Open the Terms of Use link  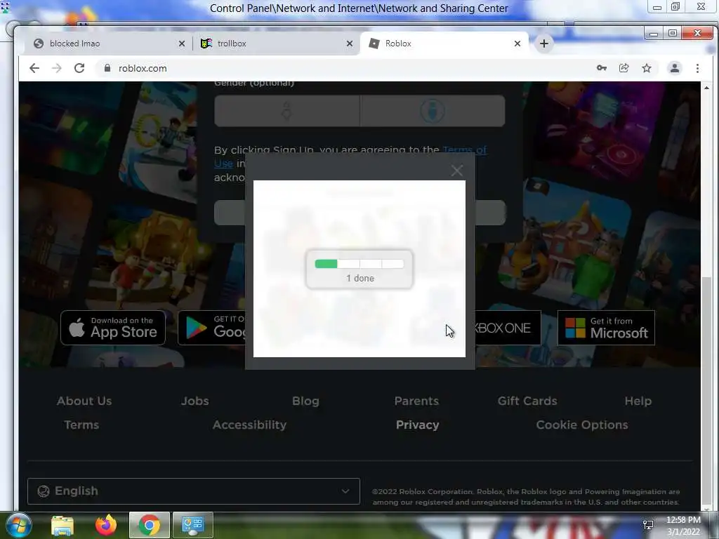(x=465, y=150)
